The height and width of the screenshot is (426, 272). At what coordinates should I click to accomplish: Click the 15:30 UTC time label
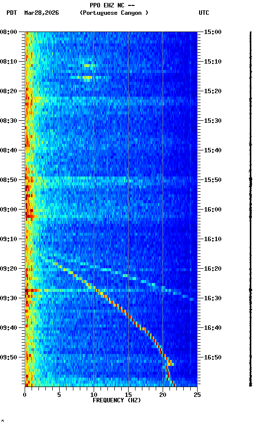click(x=213, y=121)
